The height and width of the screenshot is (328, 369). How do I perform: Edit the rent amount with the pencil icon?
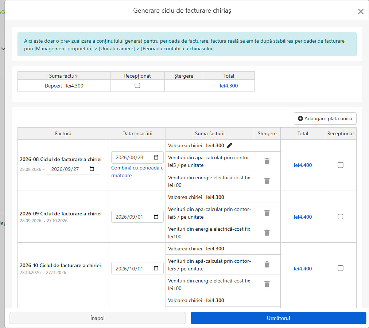[229, 145]
